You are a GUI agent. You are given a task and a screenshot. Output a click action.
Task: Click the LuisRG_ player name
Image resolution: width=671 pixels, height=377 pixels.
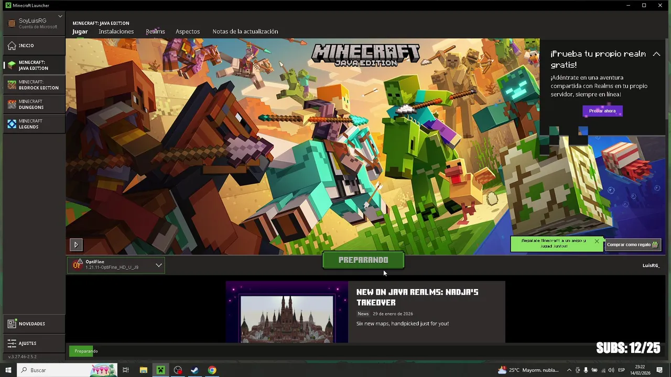pos(651,265)
